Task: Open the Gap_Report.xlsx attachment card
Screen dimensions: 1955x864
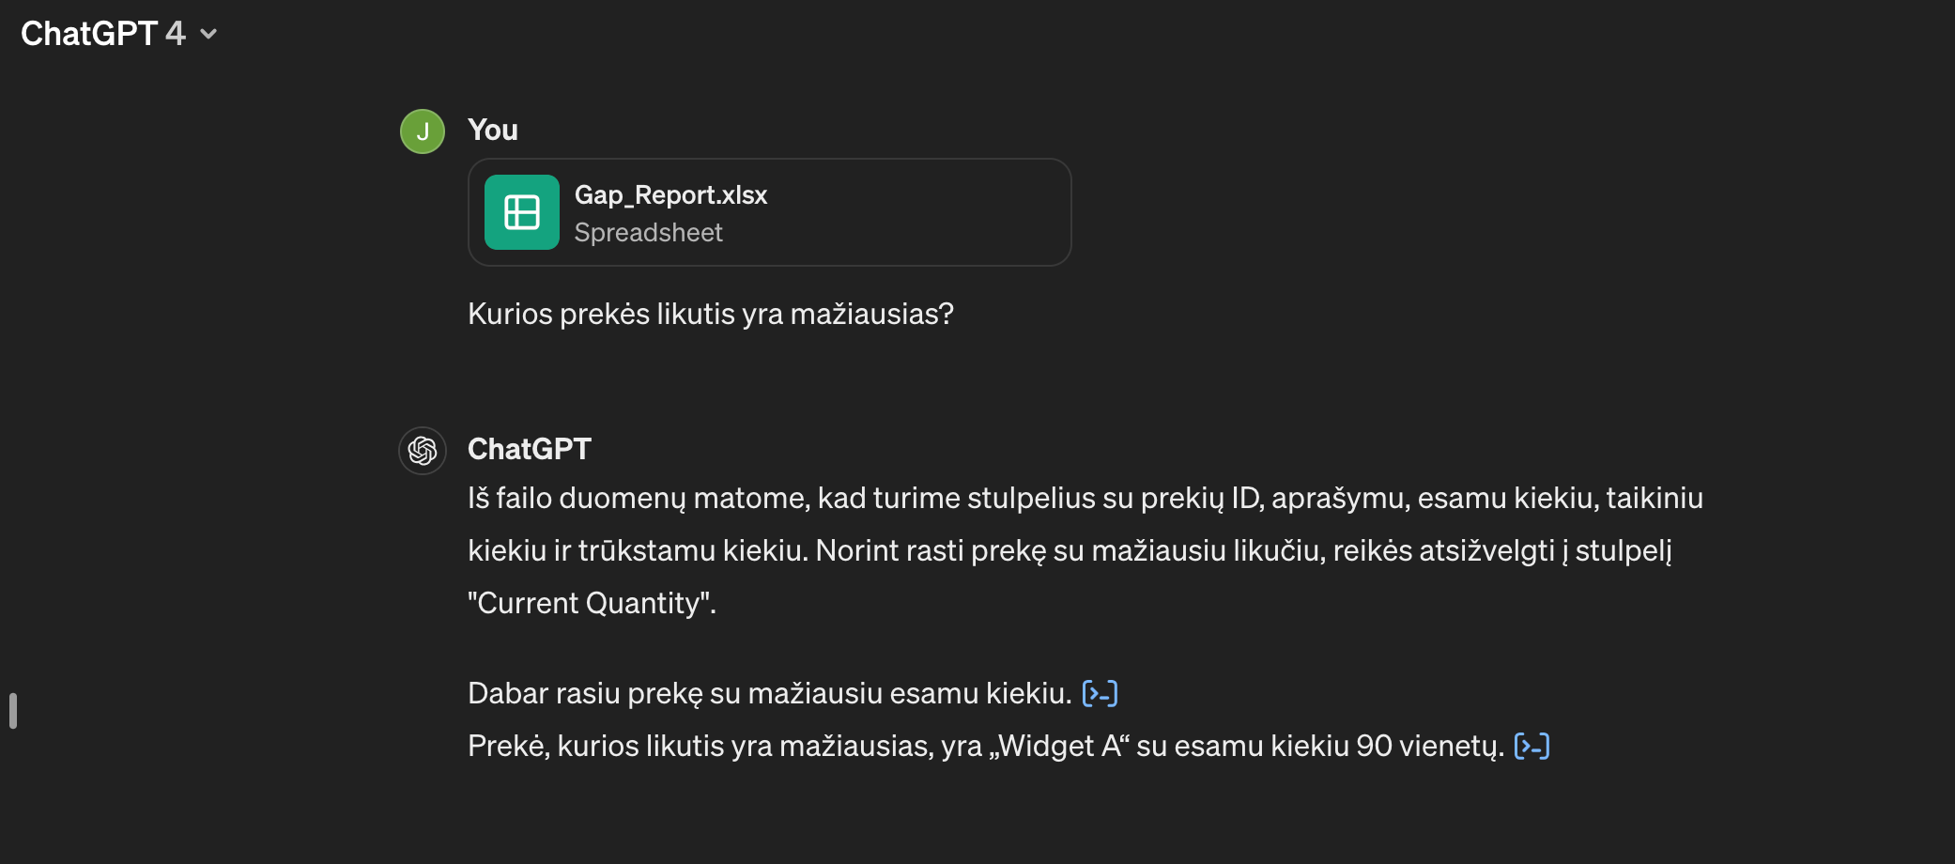Action: [770, 212]
